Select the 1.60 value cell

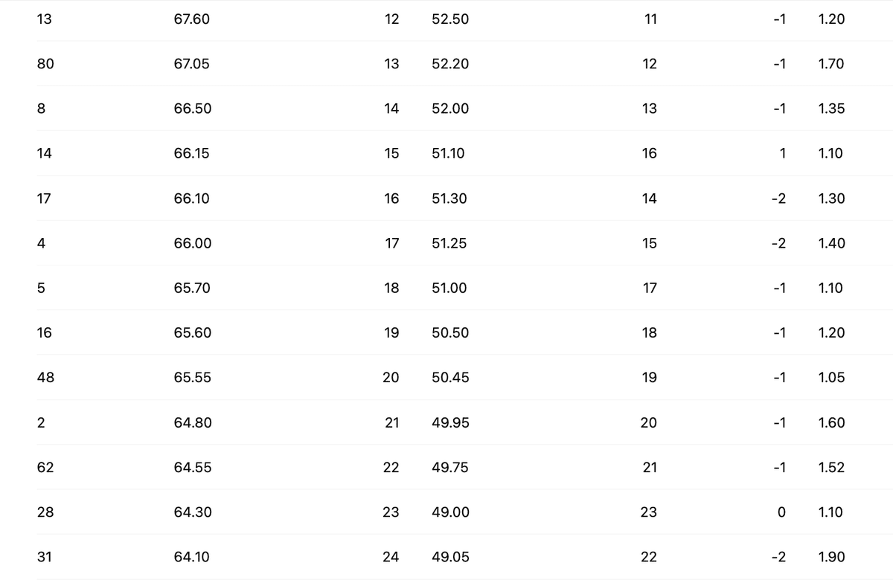click(830, 422)
